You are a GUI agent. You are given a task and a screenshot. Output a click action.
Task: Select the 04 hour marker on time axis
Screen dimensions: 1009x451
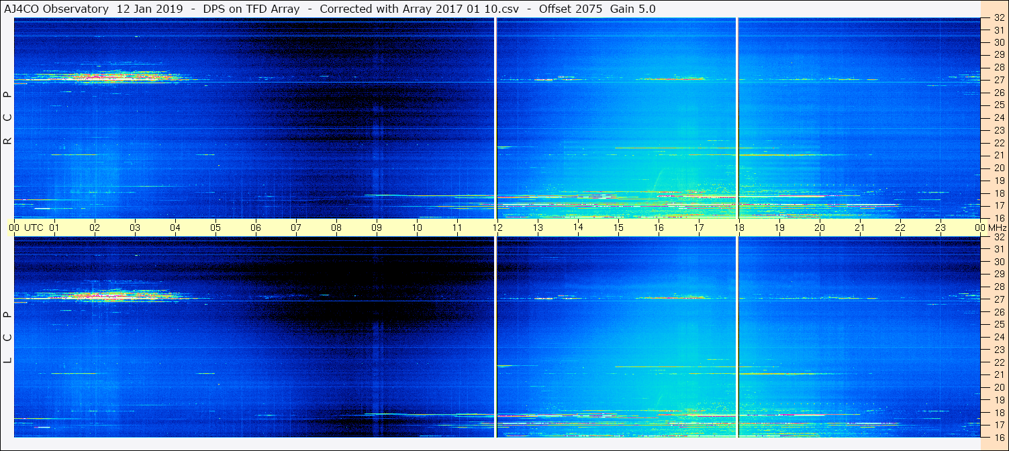click(175, 228)
